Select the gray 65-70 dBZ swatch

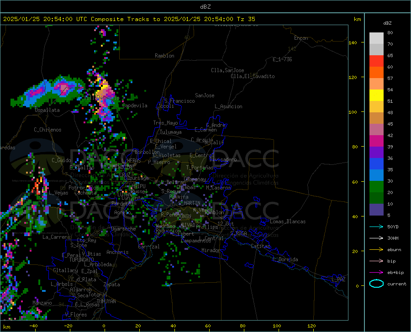(376, 50)
